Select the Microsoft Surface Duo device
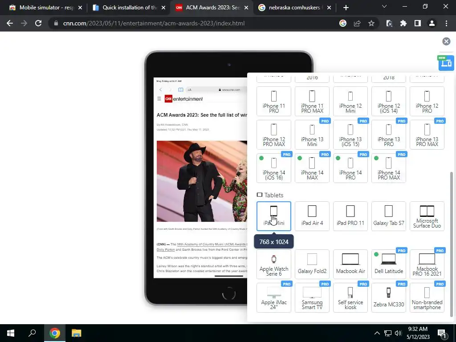This screenshot has height=342, width=456. pos(427,216)
